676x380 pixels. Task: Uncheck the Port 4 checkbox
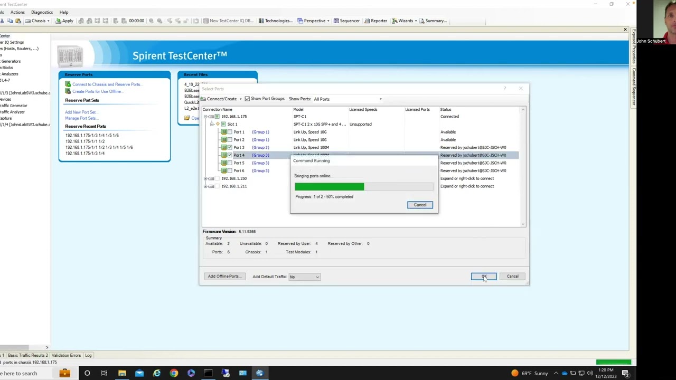pyautogui.click(x=230, y=155)
